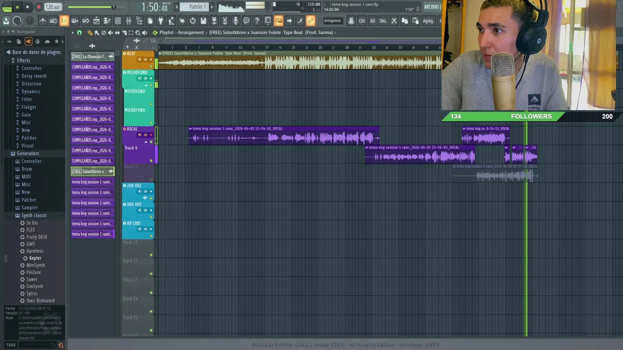Click the Des.. undo button

(383, 21)
